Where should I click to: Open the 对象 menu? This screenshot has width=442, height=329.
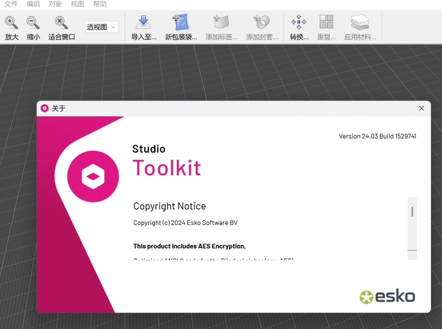tap(55, 4)
